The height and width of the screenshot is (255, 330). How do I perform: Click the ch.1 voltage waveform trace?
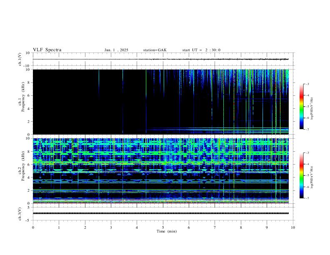pyautogui.click(x=161, y=59)
